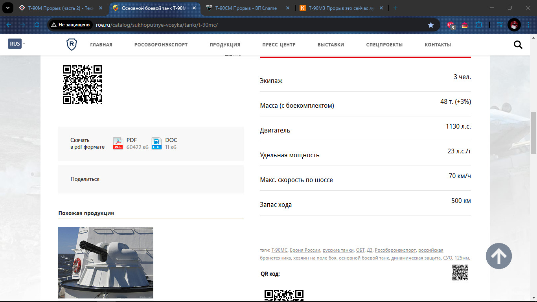The width and height of the screenshot is (537, 302).
Task: Click the ОБТ tag link
Action: (360, 250)
